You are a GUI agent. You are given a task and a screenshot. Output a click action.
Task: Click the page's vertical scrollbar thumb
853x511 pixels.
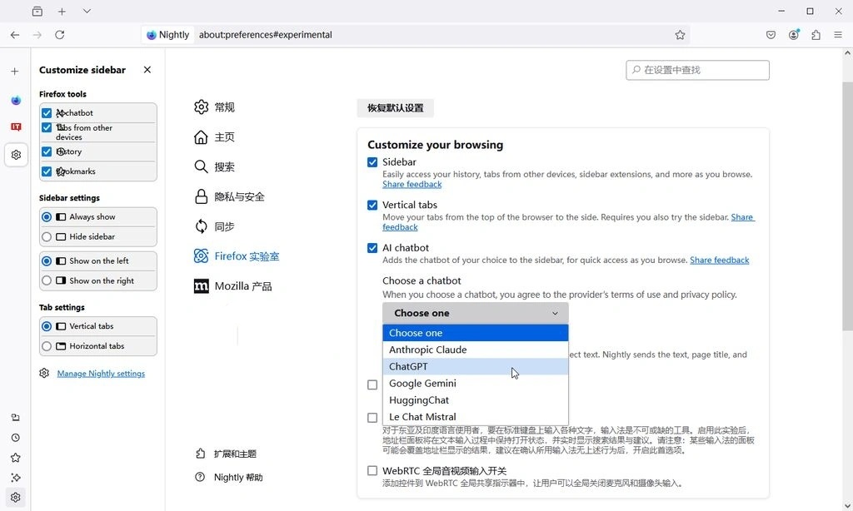click(x=847, y=206)
